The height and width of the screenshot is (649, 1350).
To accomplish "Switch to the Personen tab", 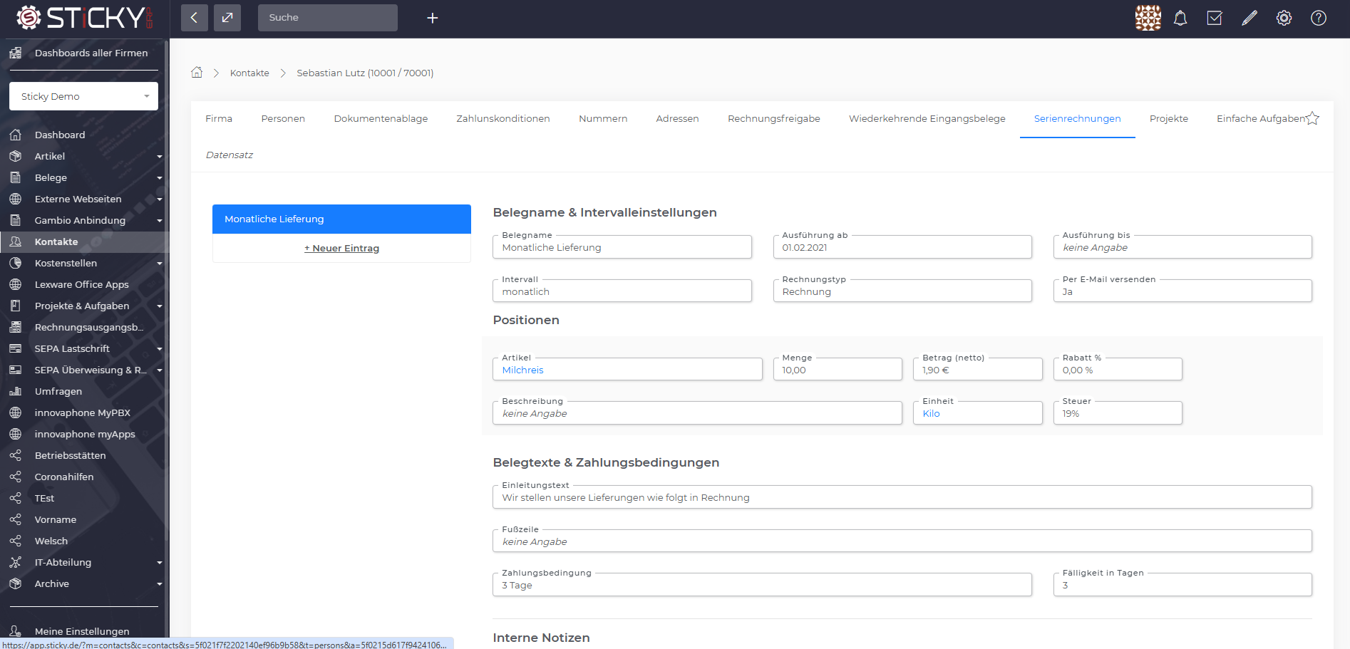I will (x=283, y=118).
